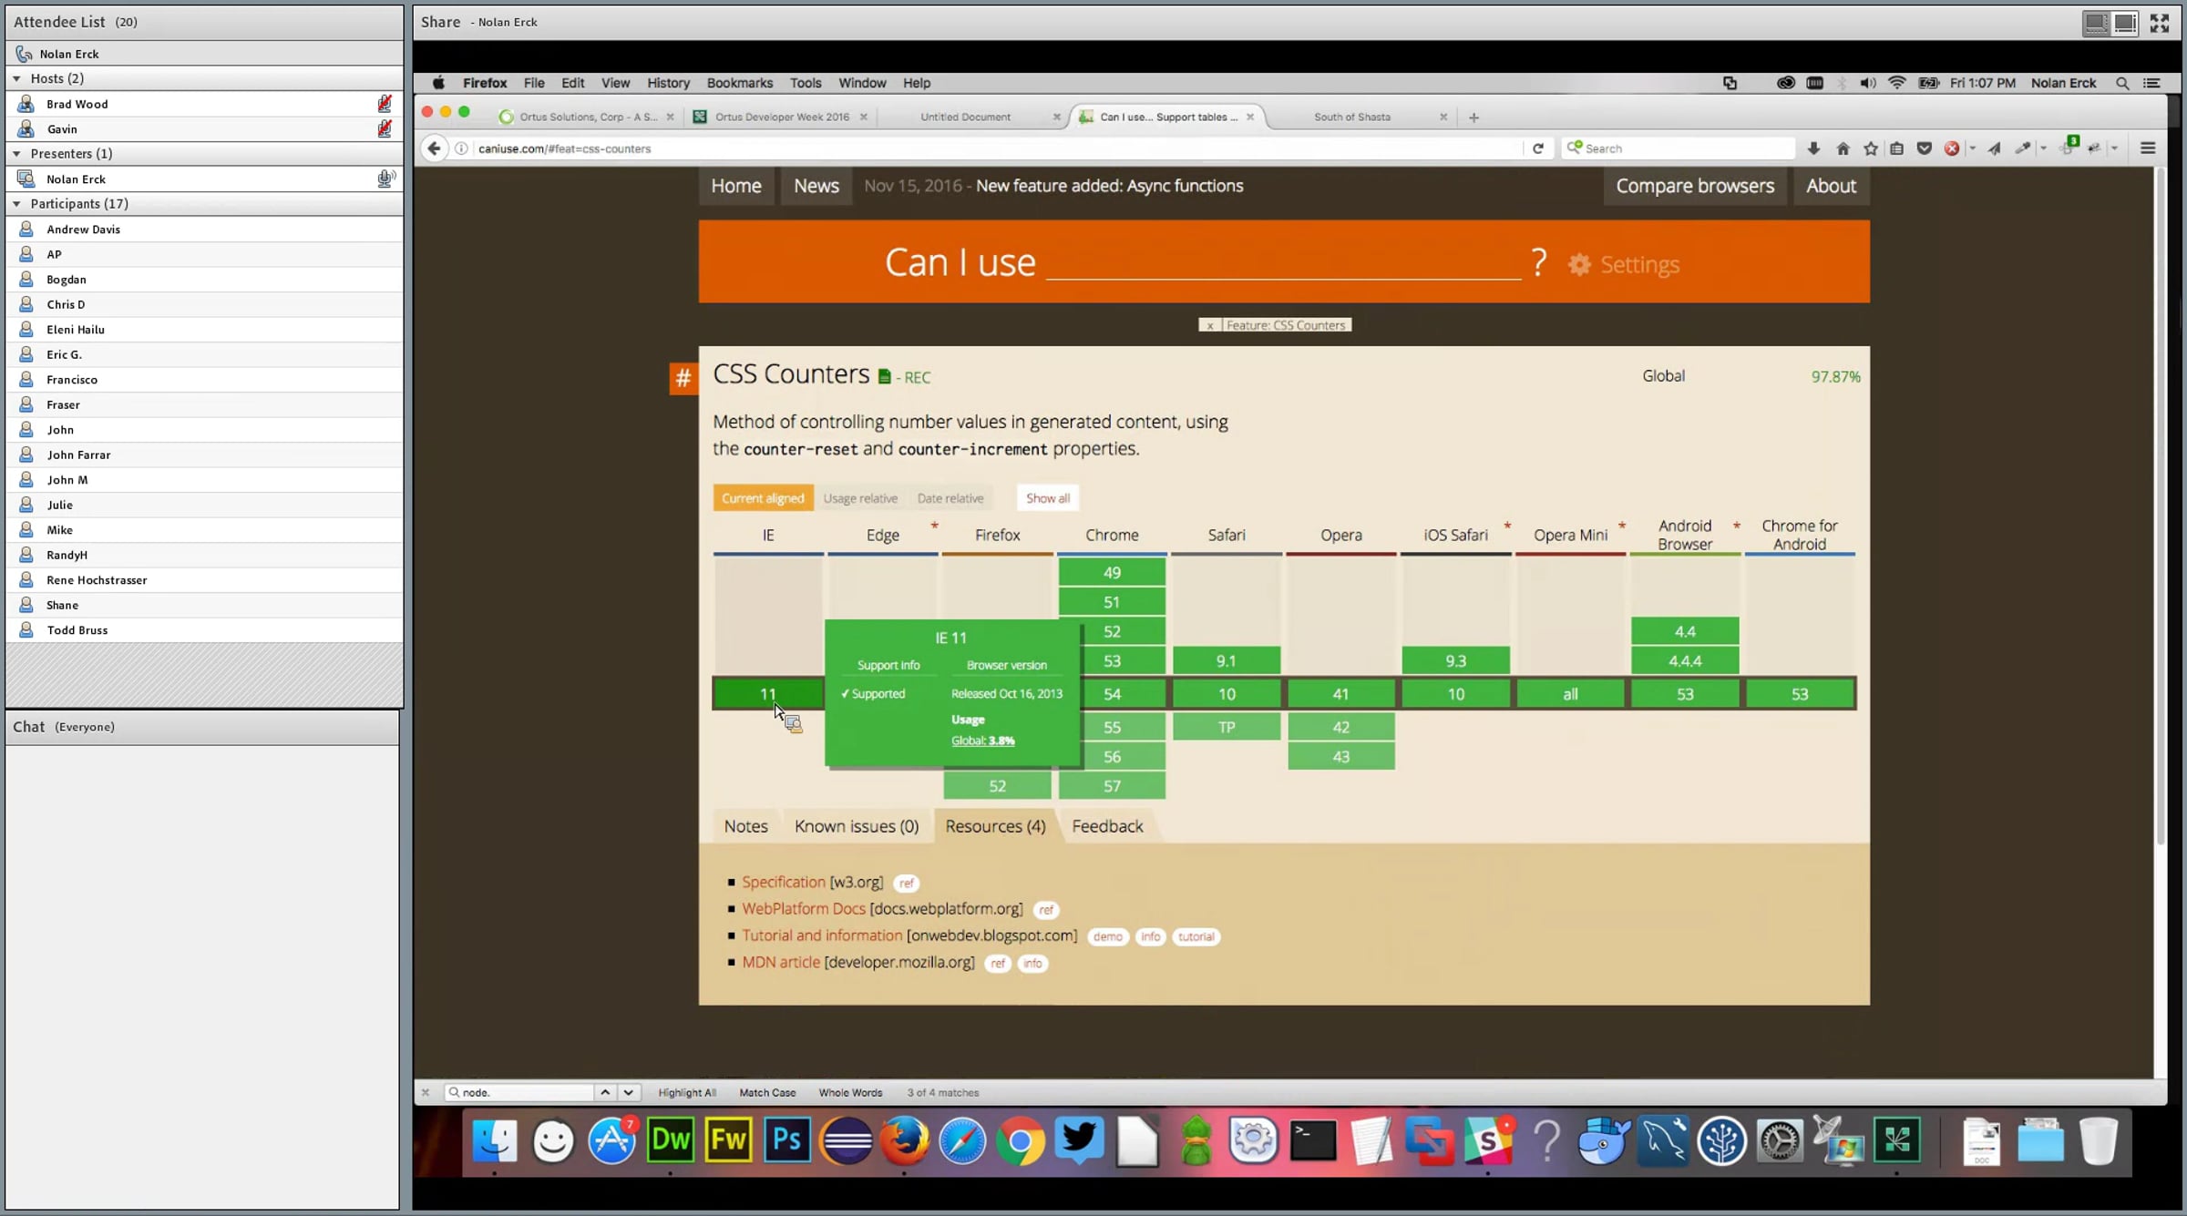Select the Current aligned view
The height and width of the screenshot is (1216, 2187).
pos(763,498)
